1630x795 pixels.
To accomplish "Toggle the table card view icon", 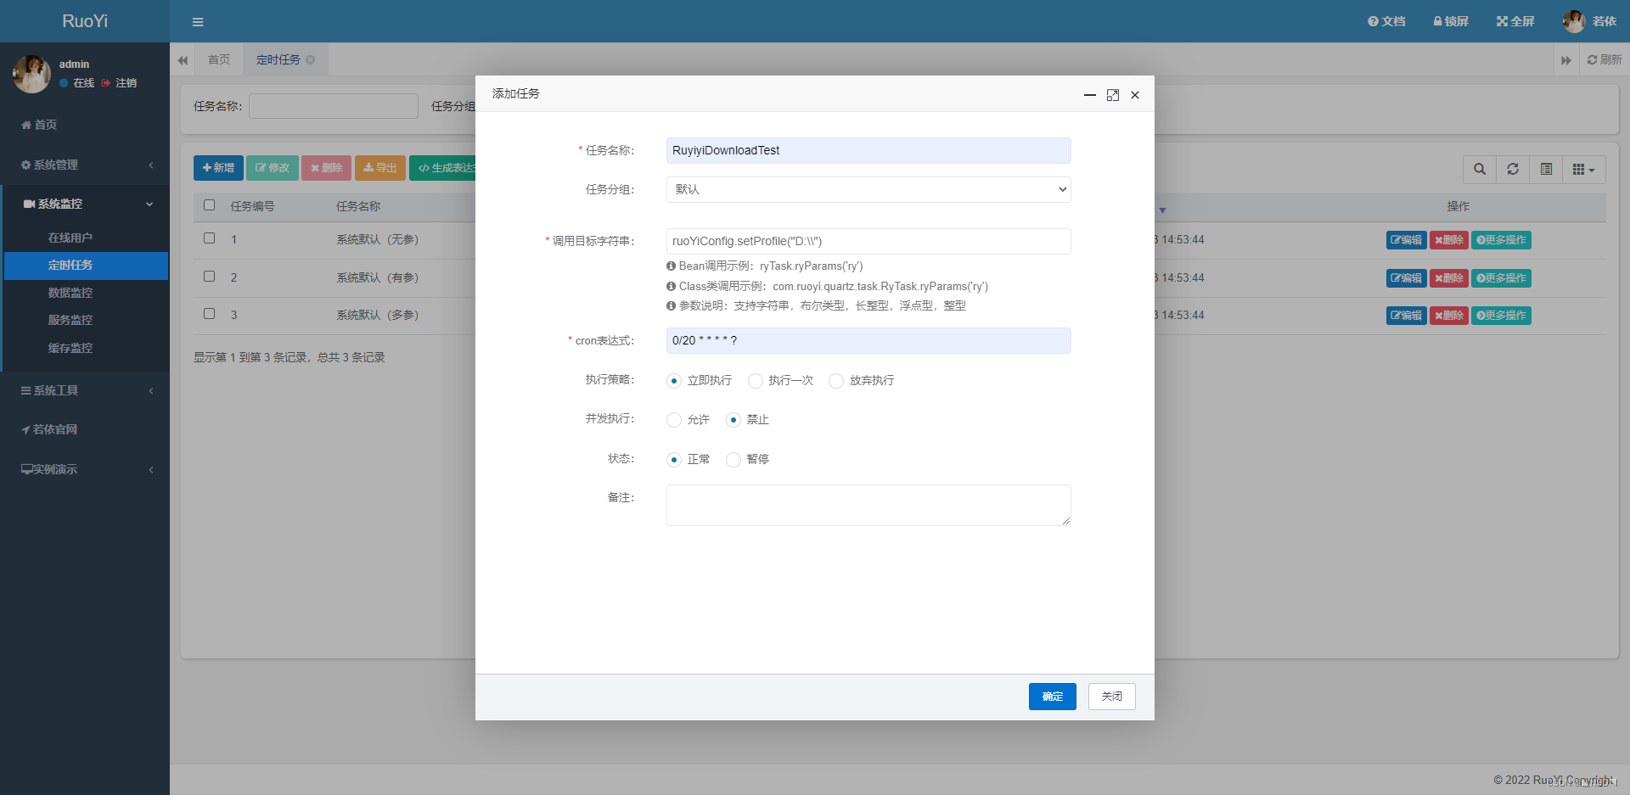I will point(1546,170).
